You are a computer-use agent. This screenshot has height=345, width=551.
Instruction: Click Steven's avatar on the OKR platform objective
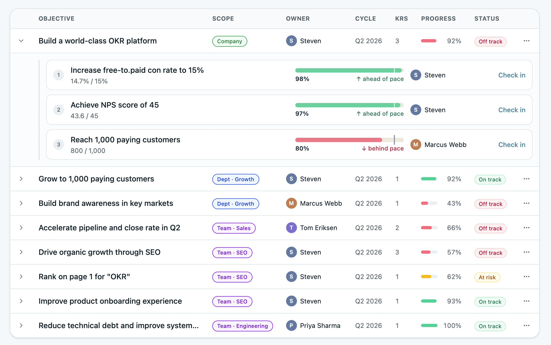[291, 41]
